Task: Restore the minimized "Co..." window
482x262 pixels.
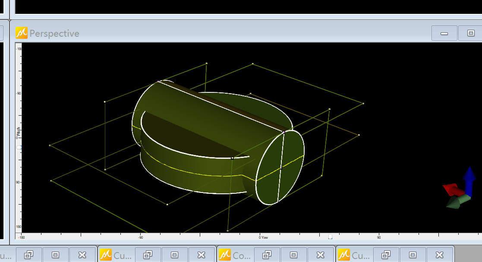Action: pyautogui.click(x=267, y=255)
